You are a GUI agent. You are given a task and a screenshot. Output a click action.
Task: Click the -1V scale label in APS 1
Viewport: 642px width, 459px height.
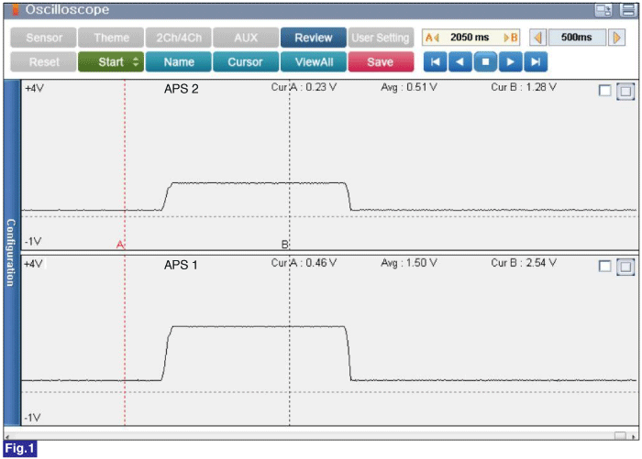(x=32, y=418)
